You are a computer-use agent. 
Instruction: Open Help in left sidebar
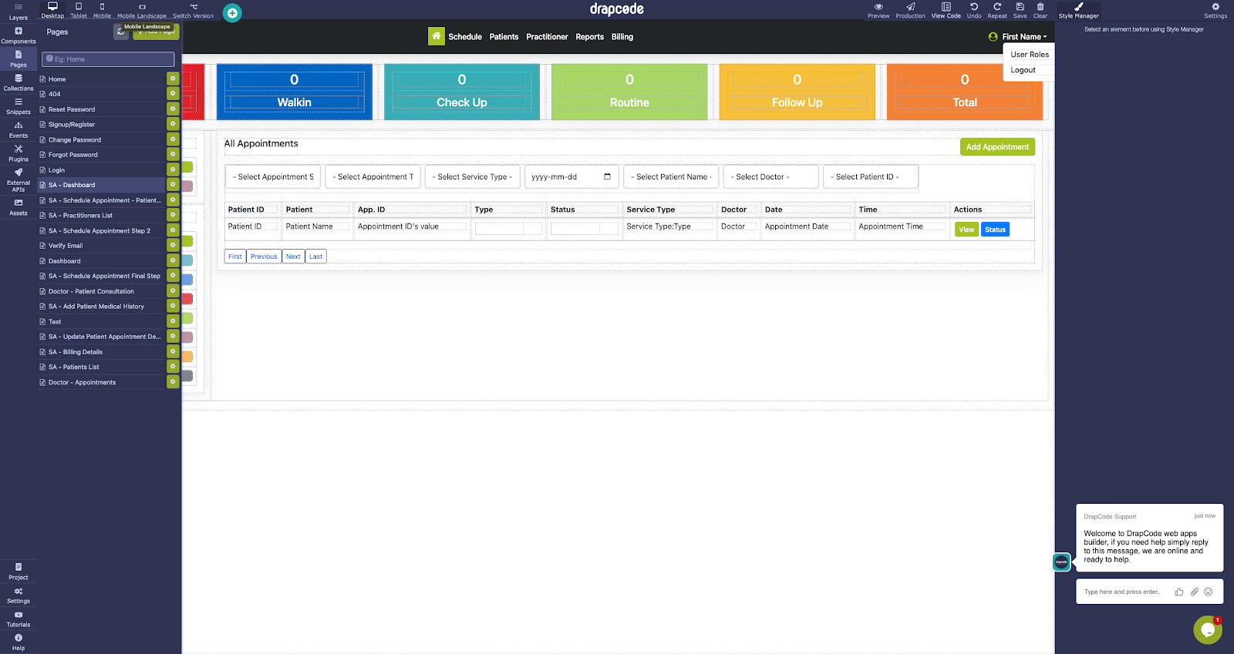point(18,642)
